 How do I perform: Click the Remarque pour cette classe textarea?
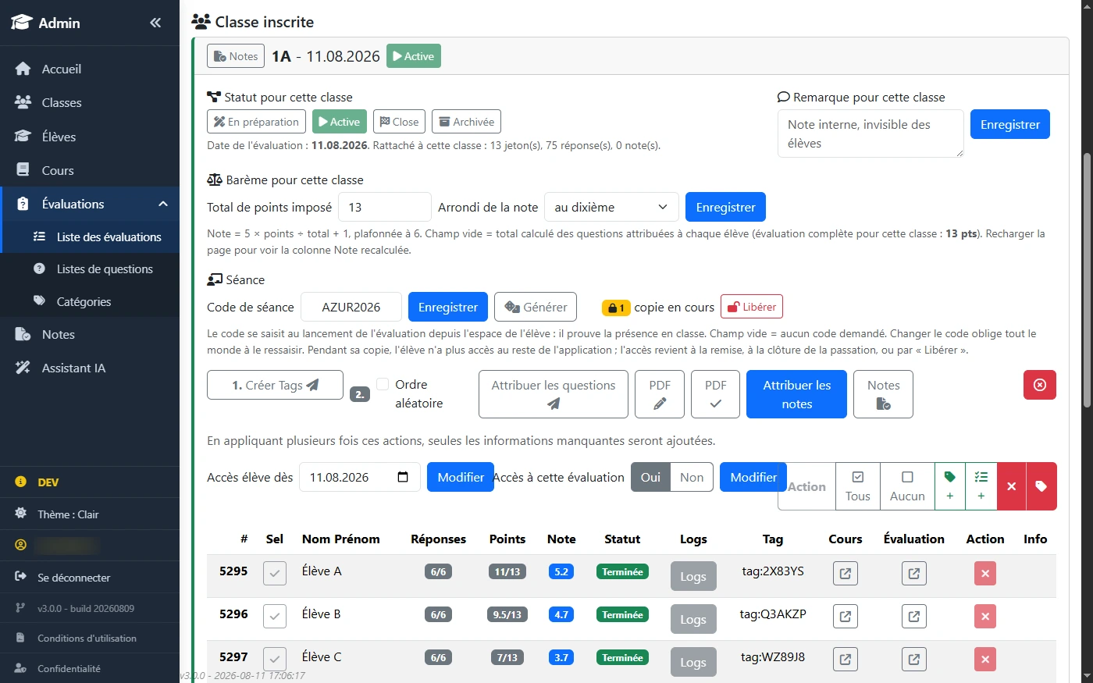pyautogui.click(x=870, y=133)
